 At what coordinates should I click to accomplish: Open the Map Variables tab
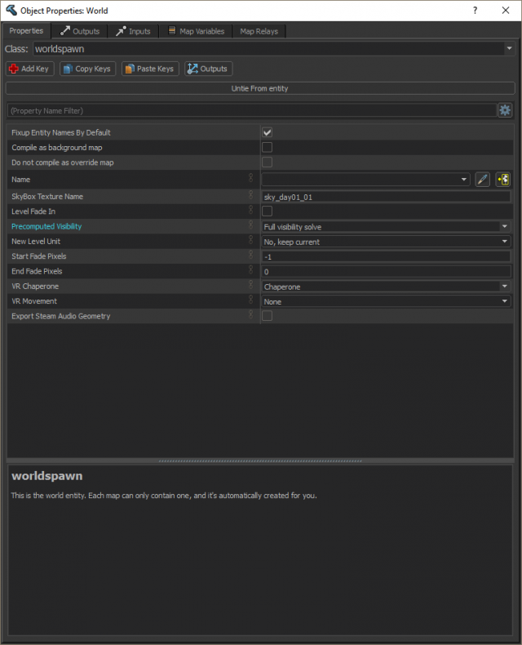click(x=196, y=31)
